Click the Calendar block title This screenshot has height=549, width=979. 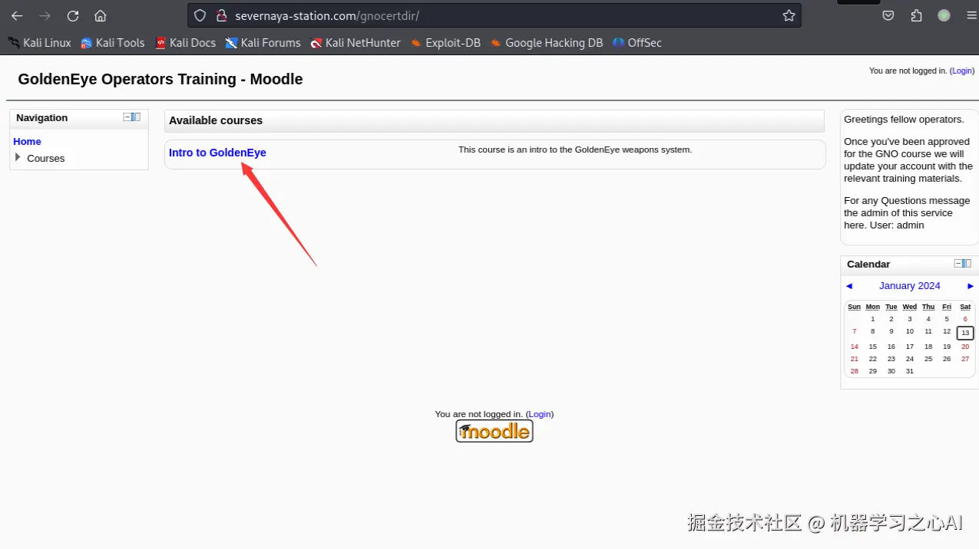tap(868, 264)
